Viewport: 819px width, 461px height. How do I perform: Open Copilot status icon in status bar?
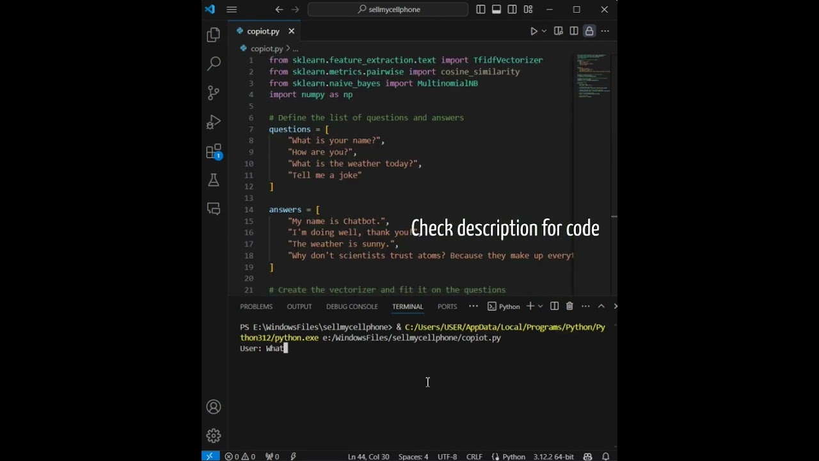coord(587,457)
